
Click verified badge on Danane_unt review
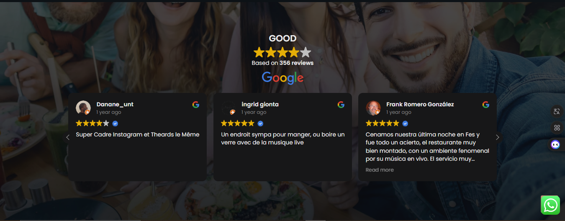click(x=115, y=123)
